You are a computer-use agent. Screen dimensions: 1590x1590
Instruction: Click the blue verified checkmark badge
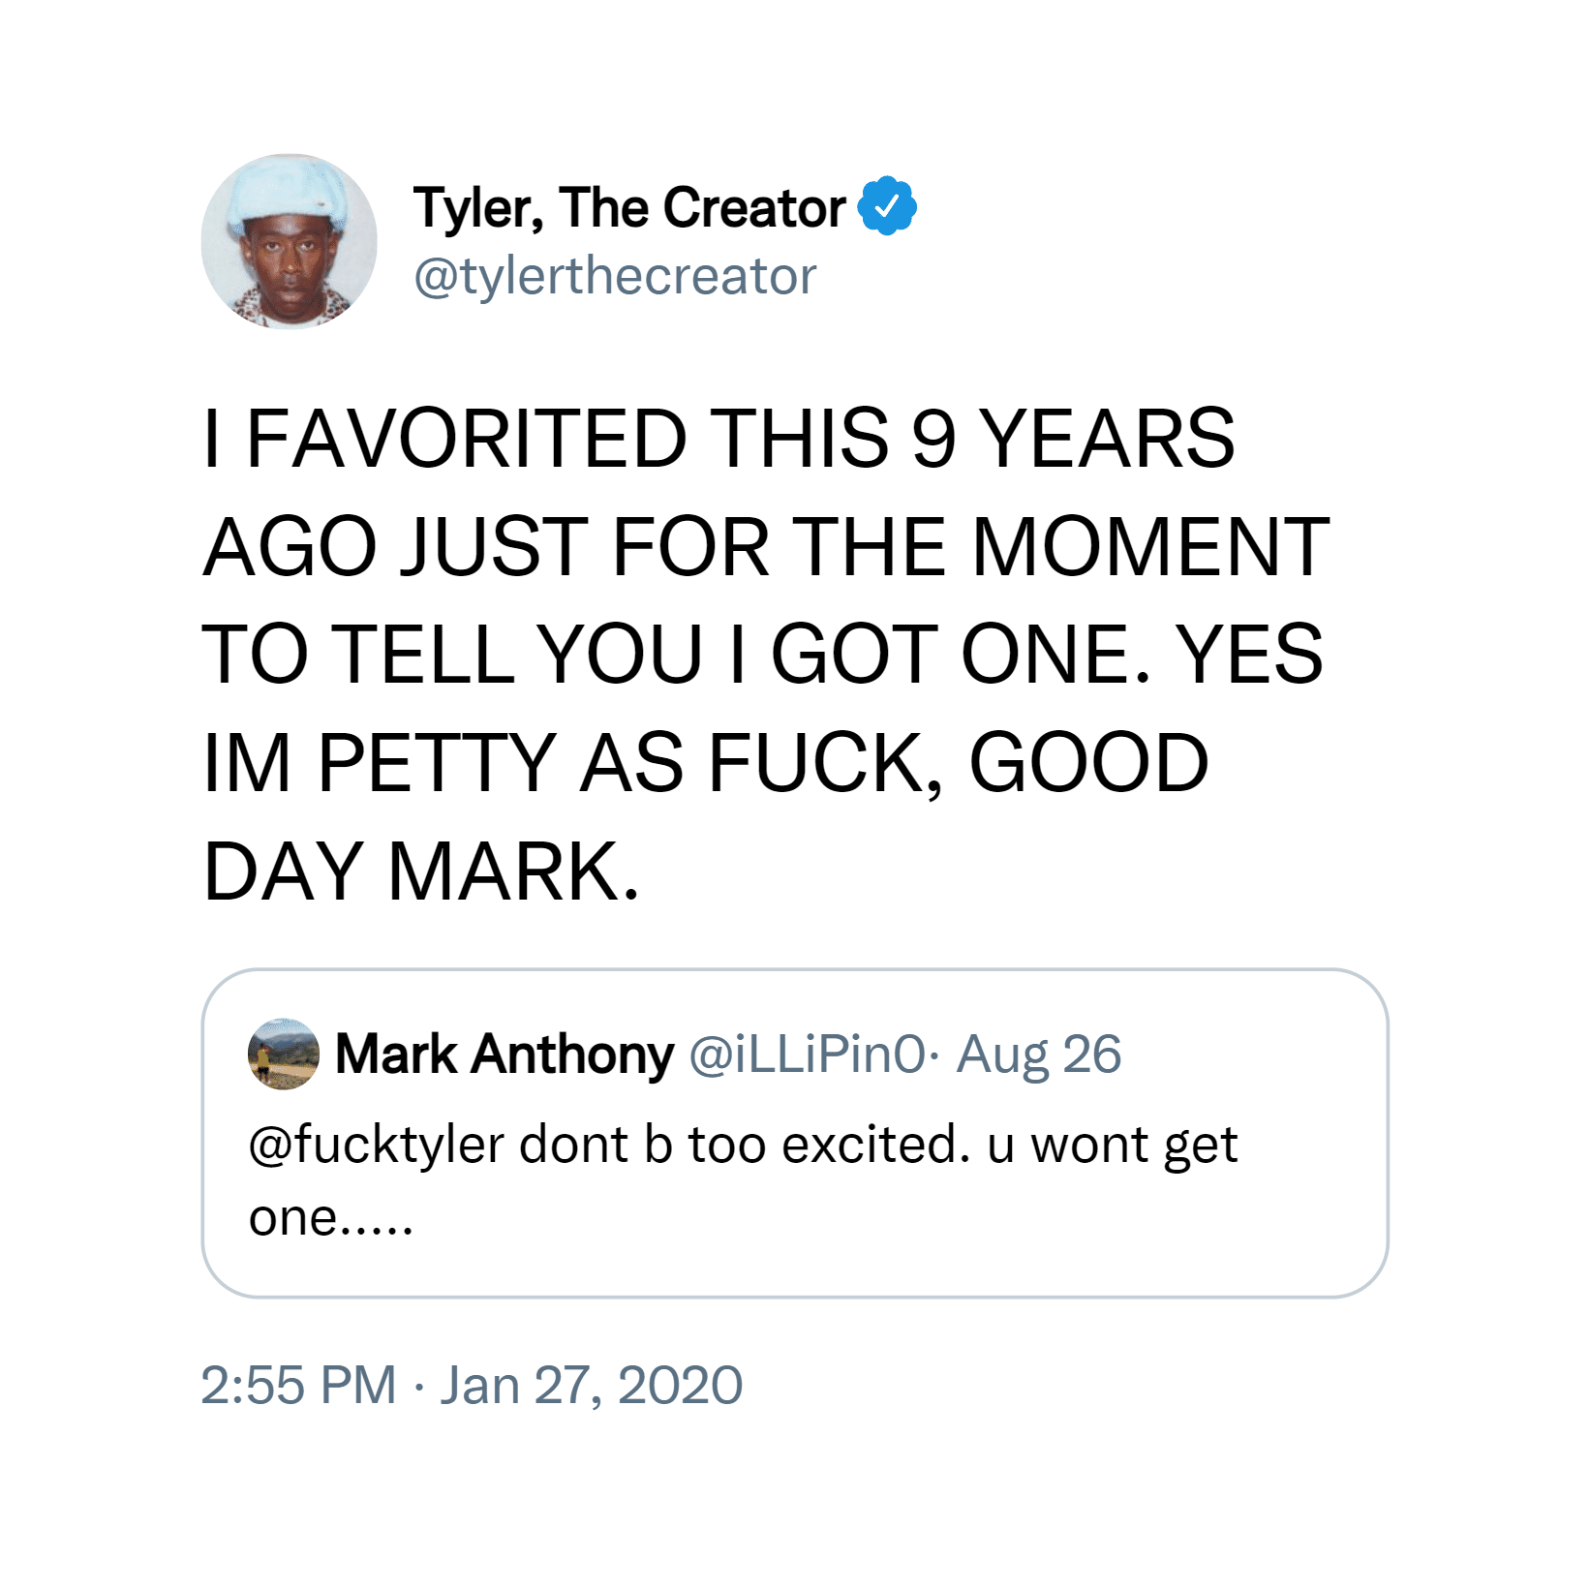click(x=887, y=205)
